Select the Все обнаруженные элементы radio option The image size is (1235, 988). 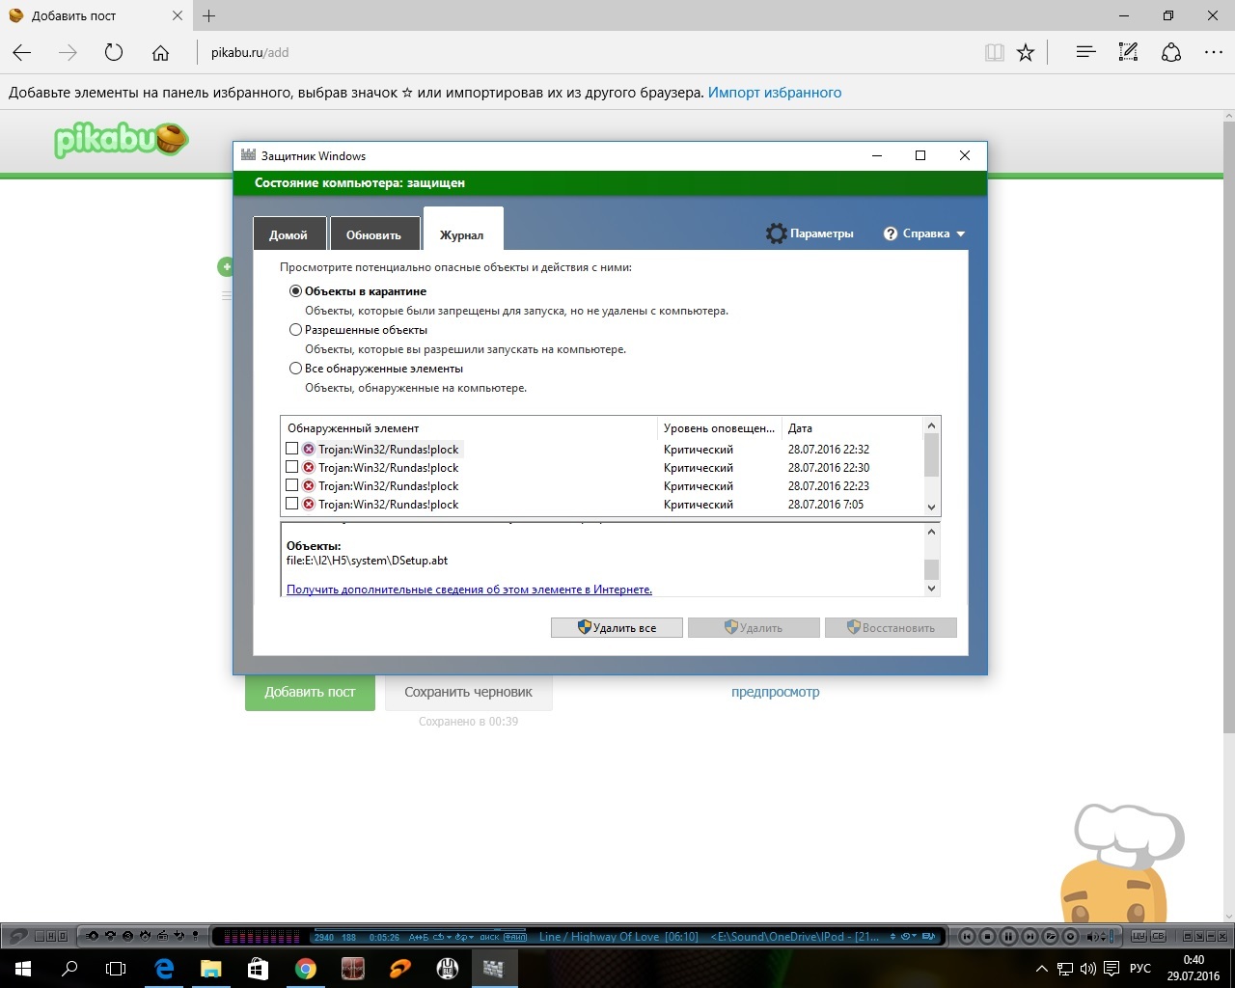tap(296, 369)
